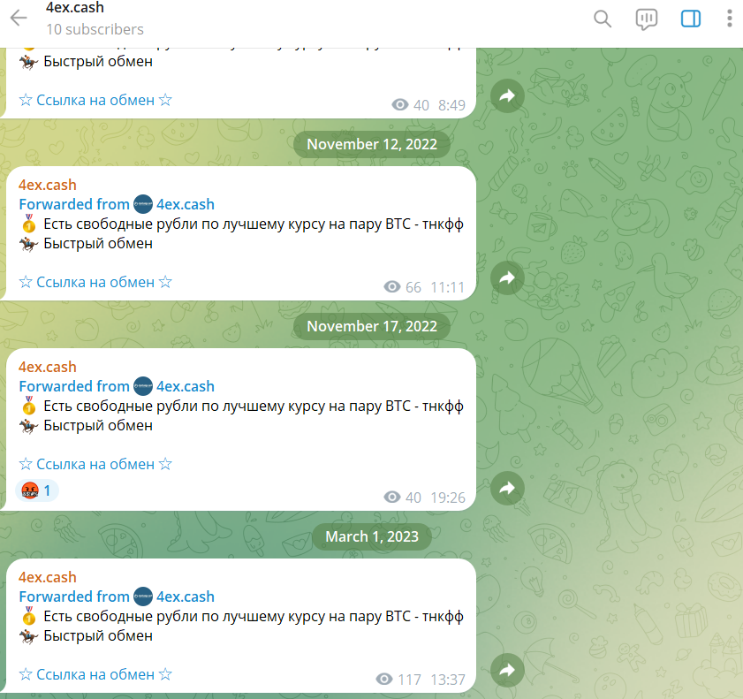
Task: Click the November 12, 2022 date badge
Action: [x=371, y=144]
